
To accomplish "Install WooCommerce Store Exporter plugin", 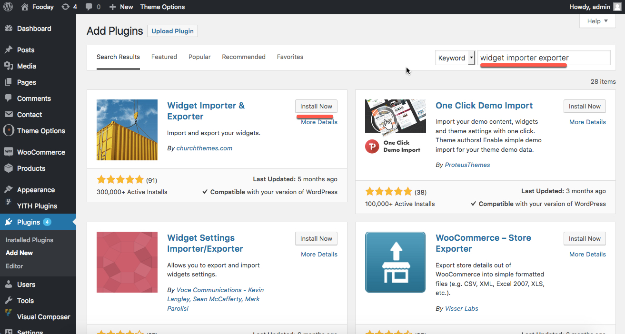I will (585, 238).
